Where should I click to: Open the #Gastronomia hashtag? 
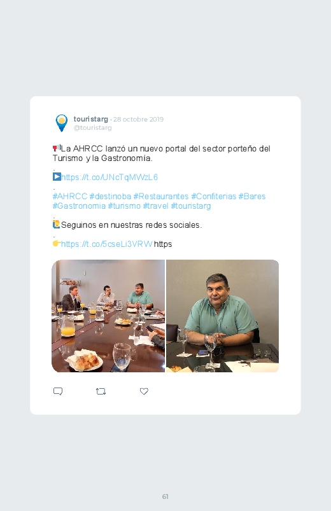[x=79, y=206]
